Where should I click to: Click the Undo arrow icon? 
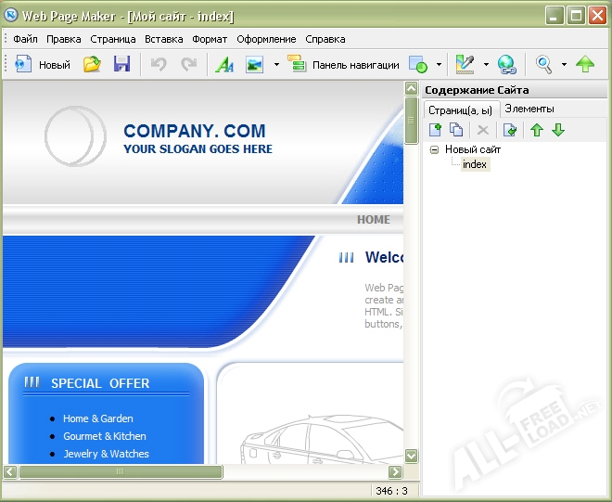(159, 65)
